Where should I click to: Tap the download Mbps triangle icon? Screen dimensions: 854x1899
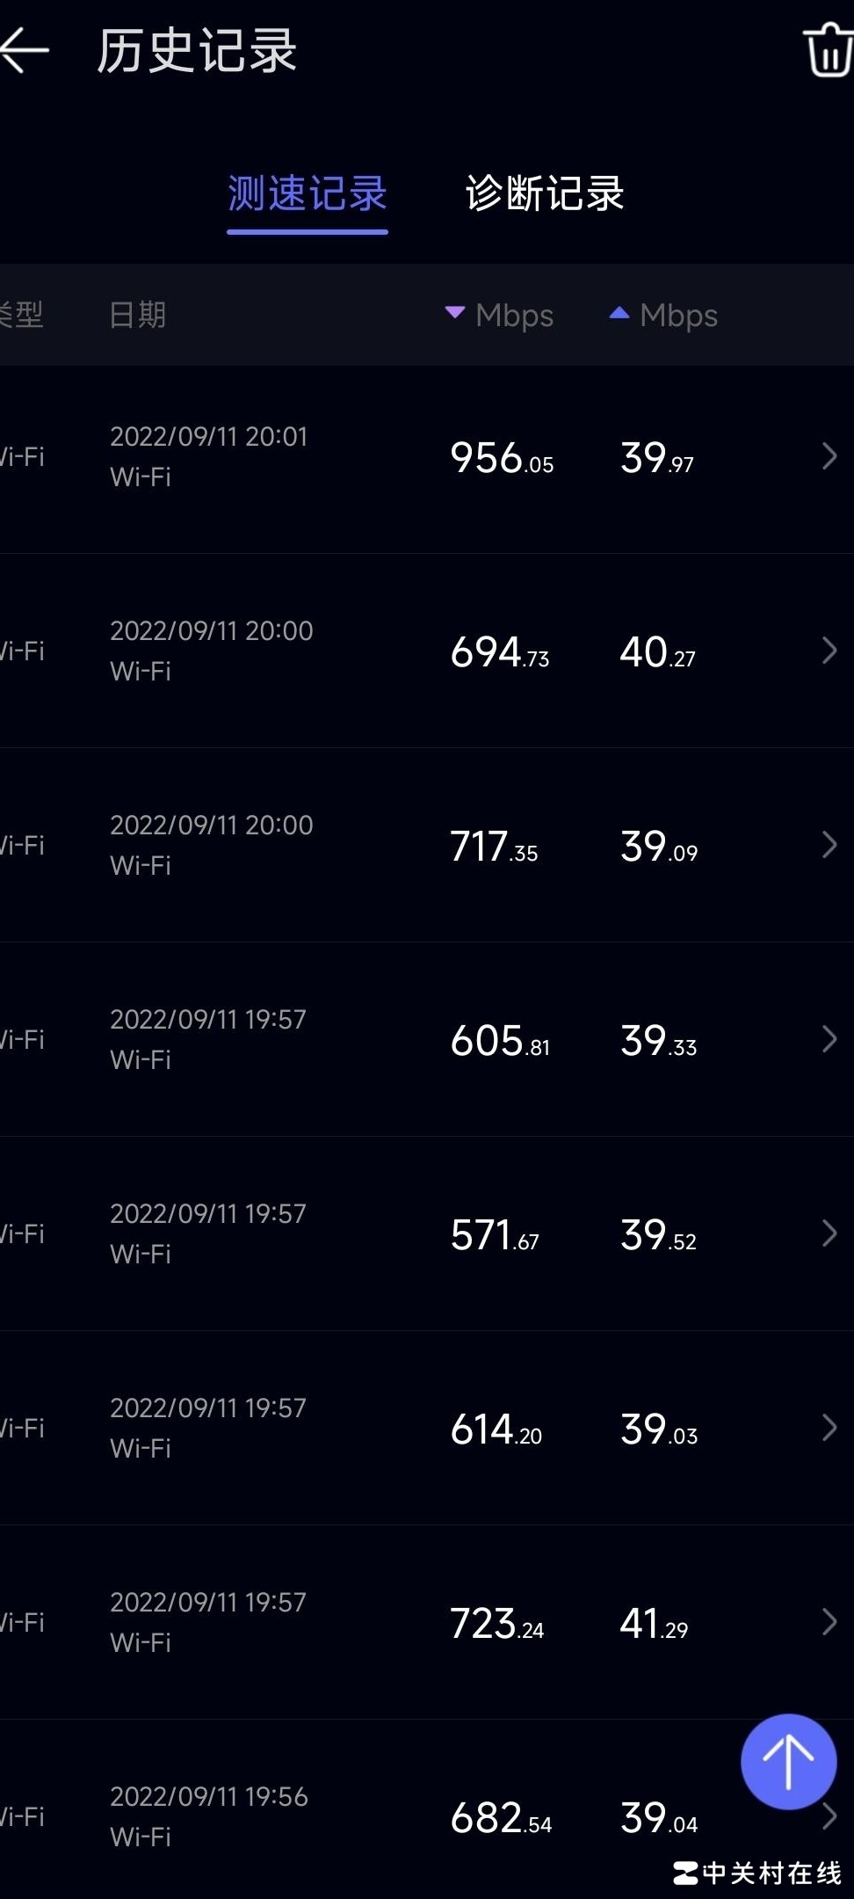tap(455, 313)
